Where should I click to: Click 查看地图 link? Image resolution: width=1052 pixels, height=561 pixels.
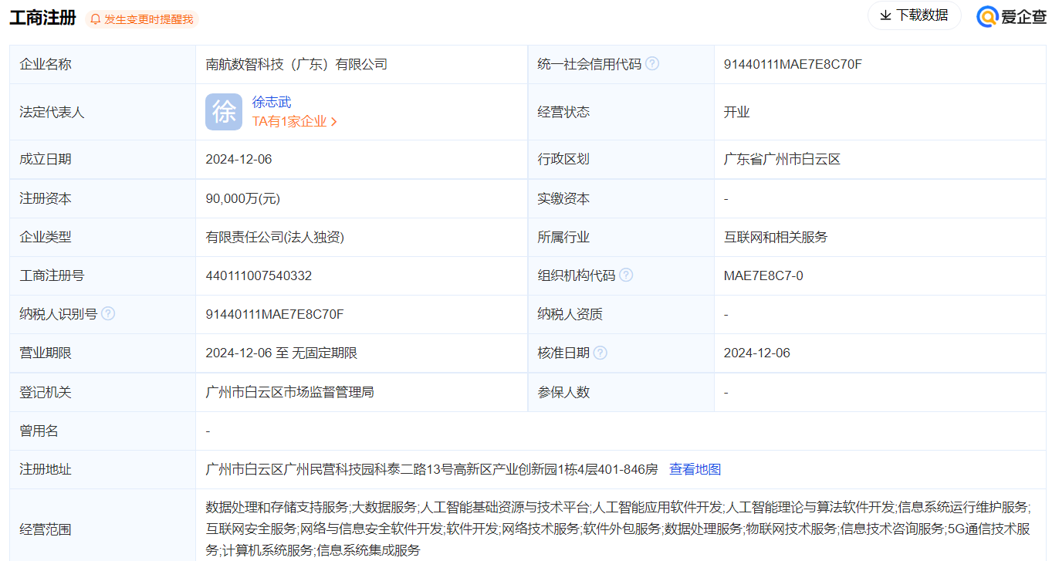(695, 469)
